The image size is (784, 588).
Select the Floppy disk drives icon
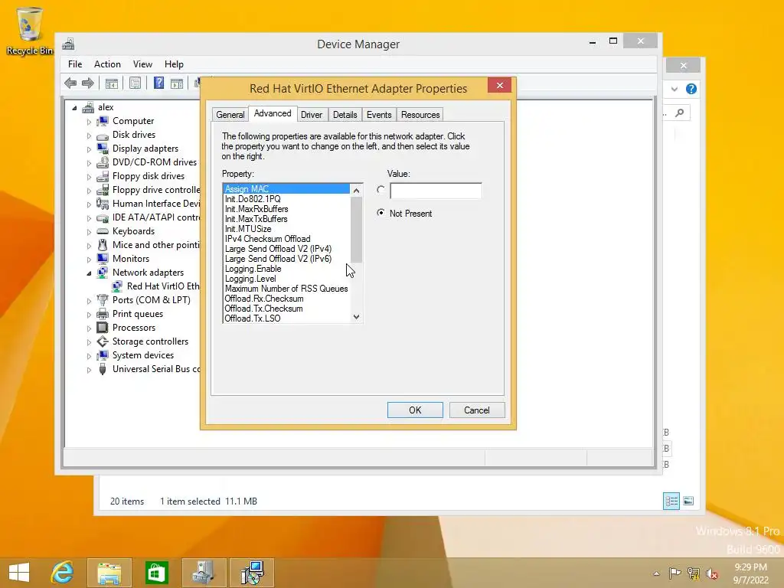click(x=103, y=176)
